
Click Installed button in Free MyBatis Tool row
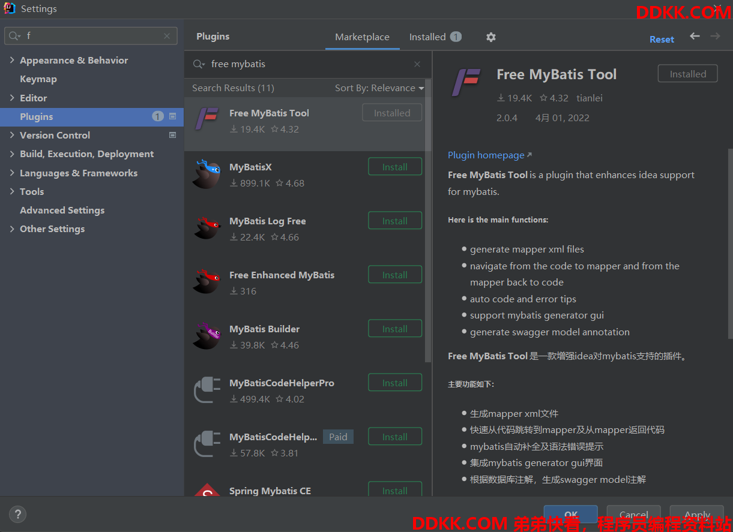(392, 113)
